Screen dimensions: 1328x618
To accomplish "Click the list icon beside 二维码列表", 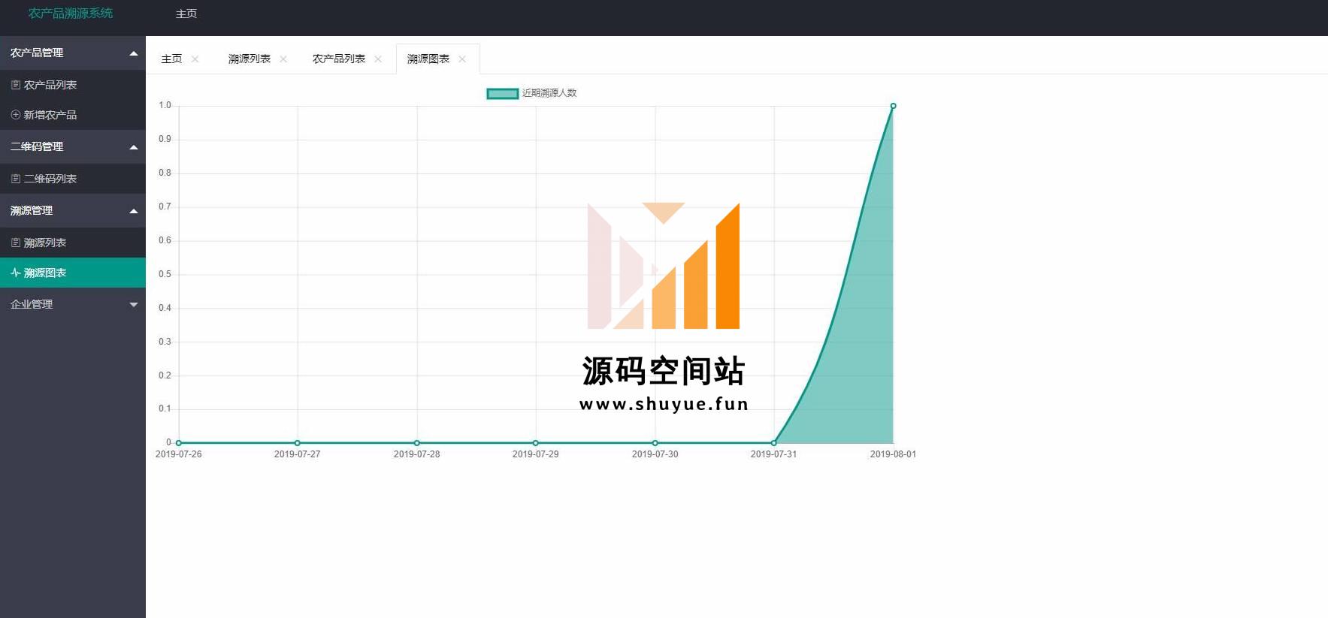I will [15, 179].
